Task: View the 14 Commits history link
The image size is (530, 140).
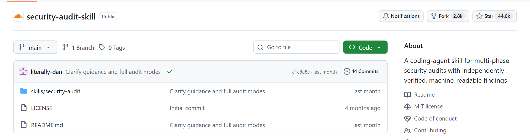Action: 361,71
